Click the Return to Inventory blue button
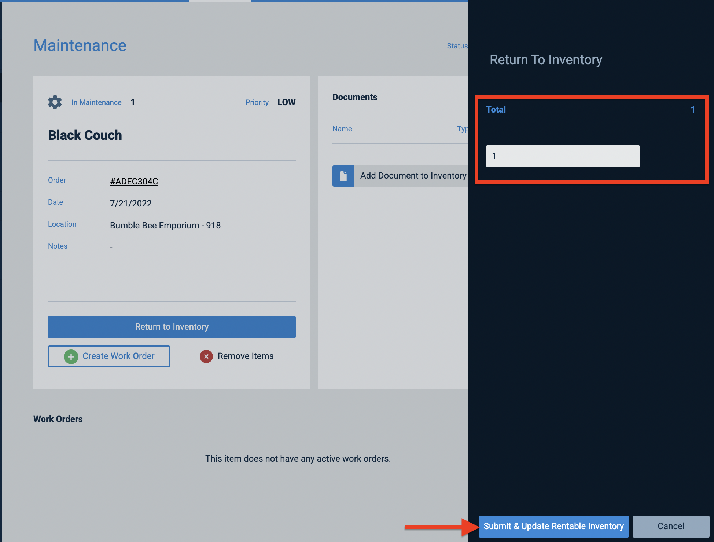The height and width of the screenshot is (542, 714). (x=172, y=327)
